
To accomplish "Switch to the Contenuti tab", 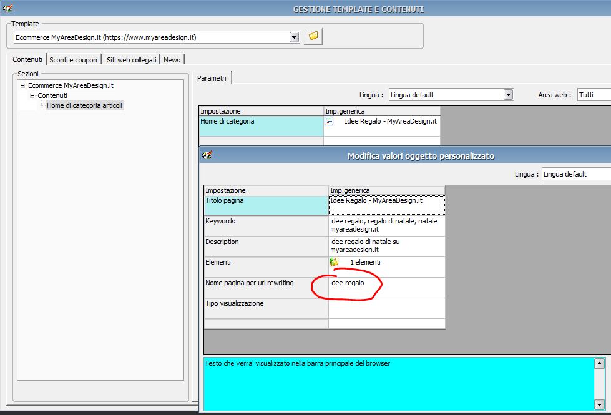I will tap(27, 59).
